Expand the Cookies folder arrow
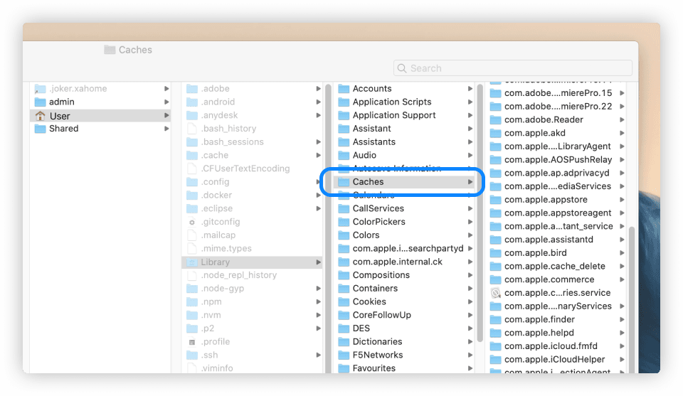This screenshot has height=396, width=683. (470, 302)
